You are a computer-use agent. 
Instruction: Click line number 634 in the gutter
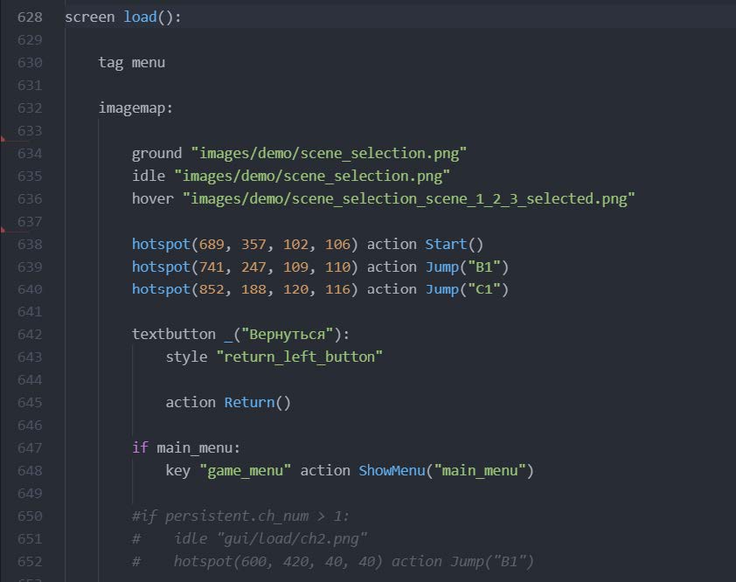coord(30,154)
